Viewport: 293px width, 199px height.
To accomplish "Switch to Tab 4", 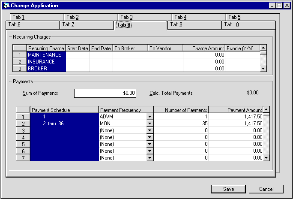I will point(199,17).
